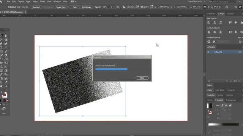Screen dimensions: 243x136
Task: Click the Mask button
Action: click(74, 7)
